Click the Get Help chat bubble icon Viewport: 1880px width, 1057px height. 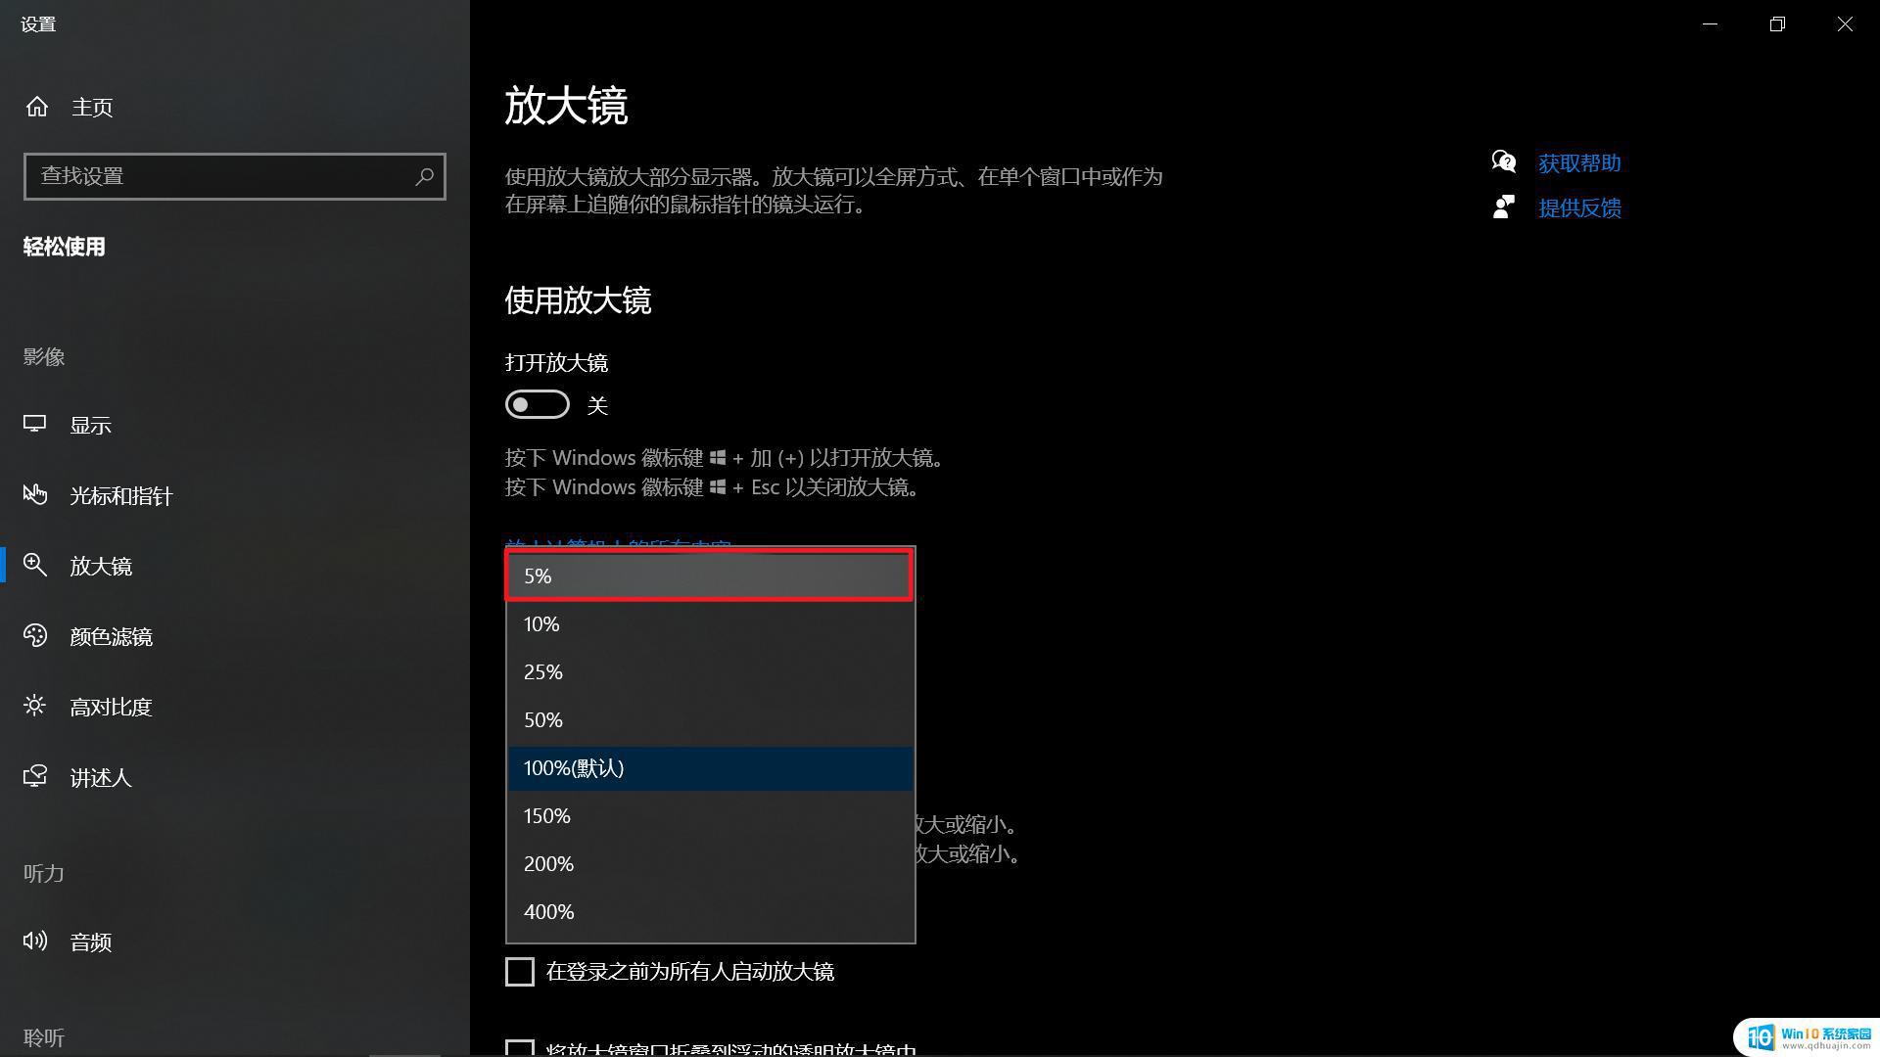(1504, 161)
